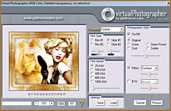Uncheck the Effect checkbox
The height and width of the screenshot is (111, 171).
129,68
